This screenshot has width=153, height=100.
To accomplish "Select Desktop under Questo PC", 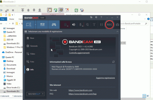I will pos(8,61).
